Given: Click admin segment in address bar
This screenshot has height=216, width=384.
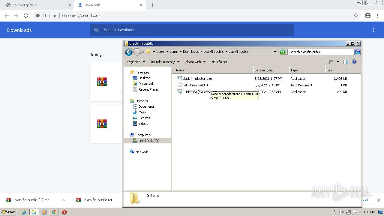Looking at the screenshot, I should pyautogui.click(x=174, y=52).
